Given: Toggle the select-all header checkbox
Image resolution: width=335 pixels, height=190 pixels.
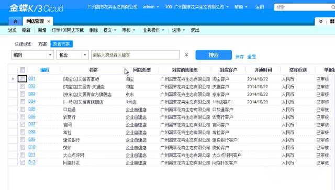Looking at the screenshot, I should [x=23, y=69].
